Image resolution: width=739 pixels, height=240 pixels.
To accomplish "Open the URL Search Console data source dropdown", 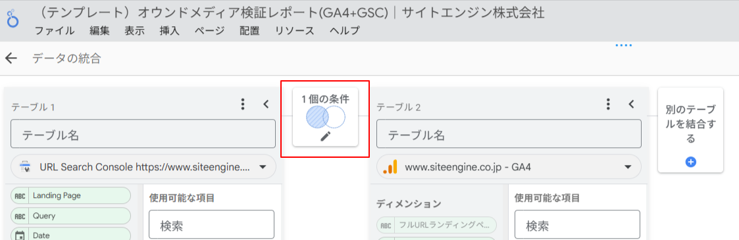I will click(x=143, y=166).
